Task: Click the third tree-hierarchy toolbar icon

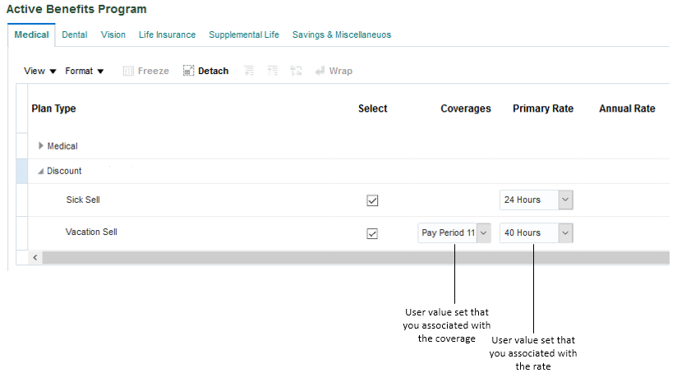Action: coord(297,71)
